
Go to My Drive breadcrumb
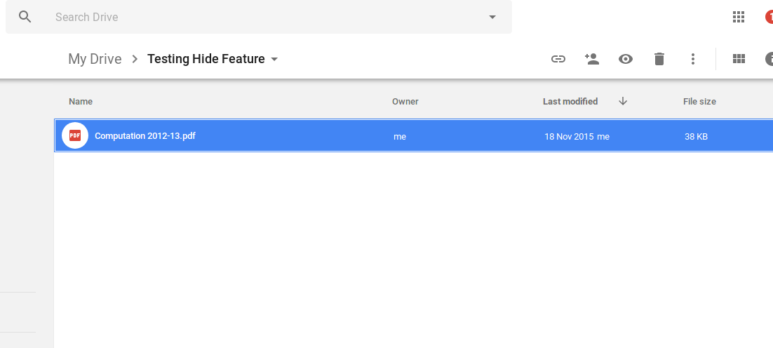tap(95, 59)
